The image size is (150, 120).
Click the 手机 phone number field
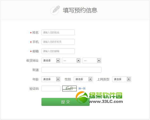pos(58,42)
